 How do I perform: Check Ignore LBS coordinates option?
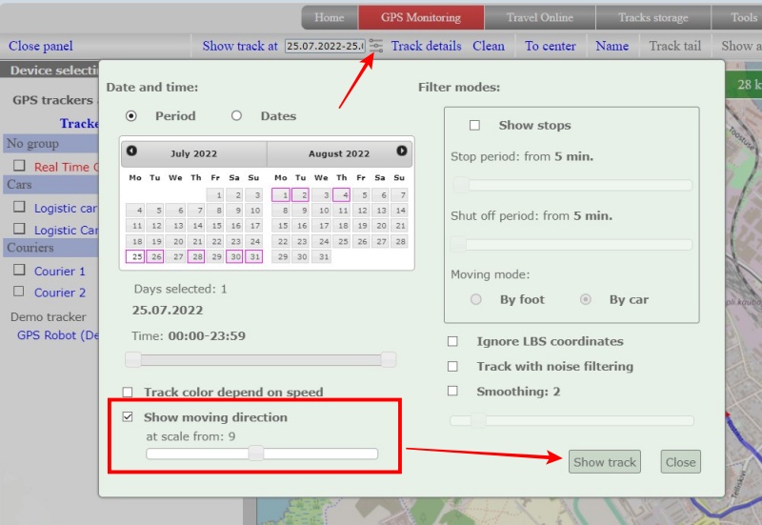tap(453, 341)
